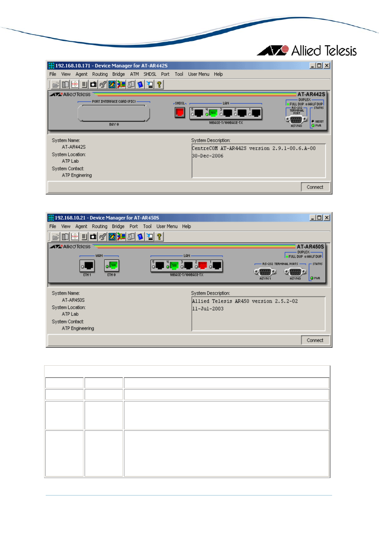The image size is (379, 536).
Task: Select the ETH 1 WAN port on AT-AR450S
Action: [87, 266]
